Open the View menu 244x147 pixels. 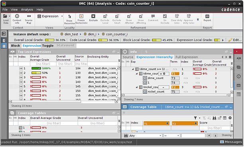[x=14, y=10]
